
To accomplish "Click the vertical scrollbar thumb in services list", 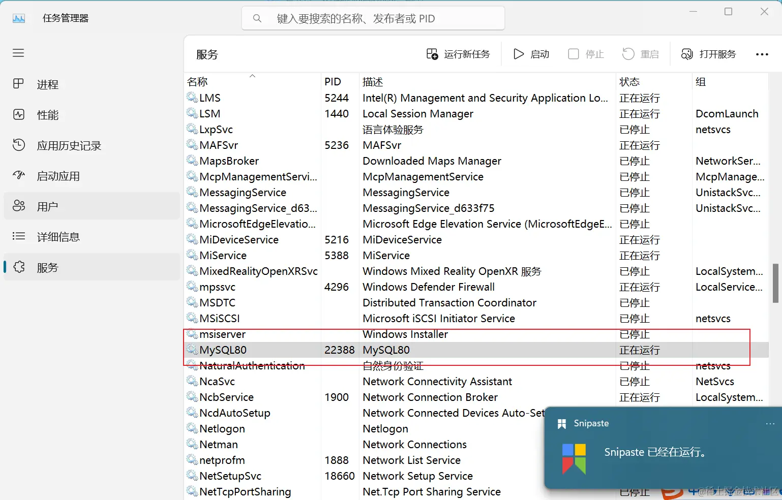I will coord(776,283).
